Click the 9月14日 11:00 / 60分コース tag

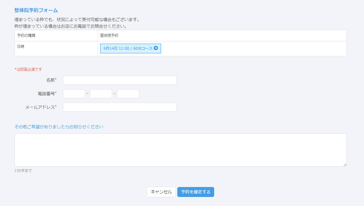pos(127,48)
